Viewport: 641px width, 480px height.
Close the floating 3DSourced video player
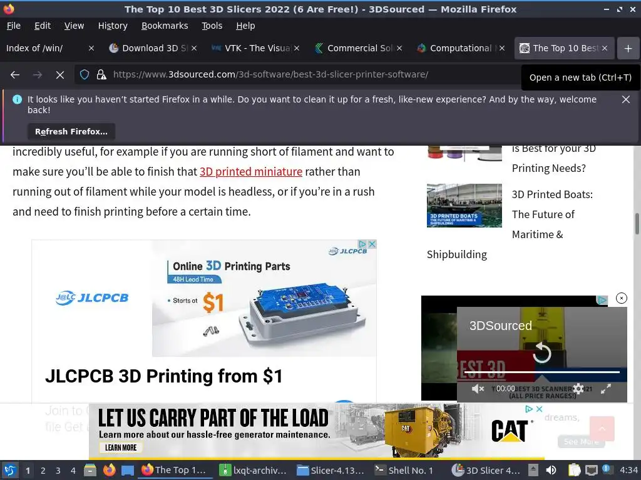coord(622,298)
